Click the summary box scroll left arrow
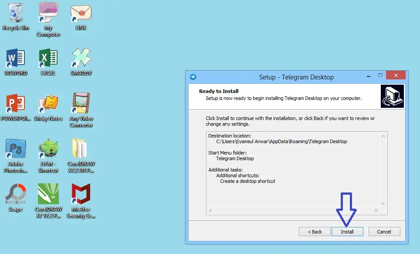420x254 pixels. click(x=210, y=210)
